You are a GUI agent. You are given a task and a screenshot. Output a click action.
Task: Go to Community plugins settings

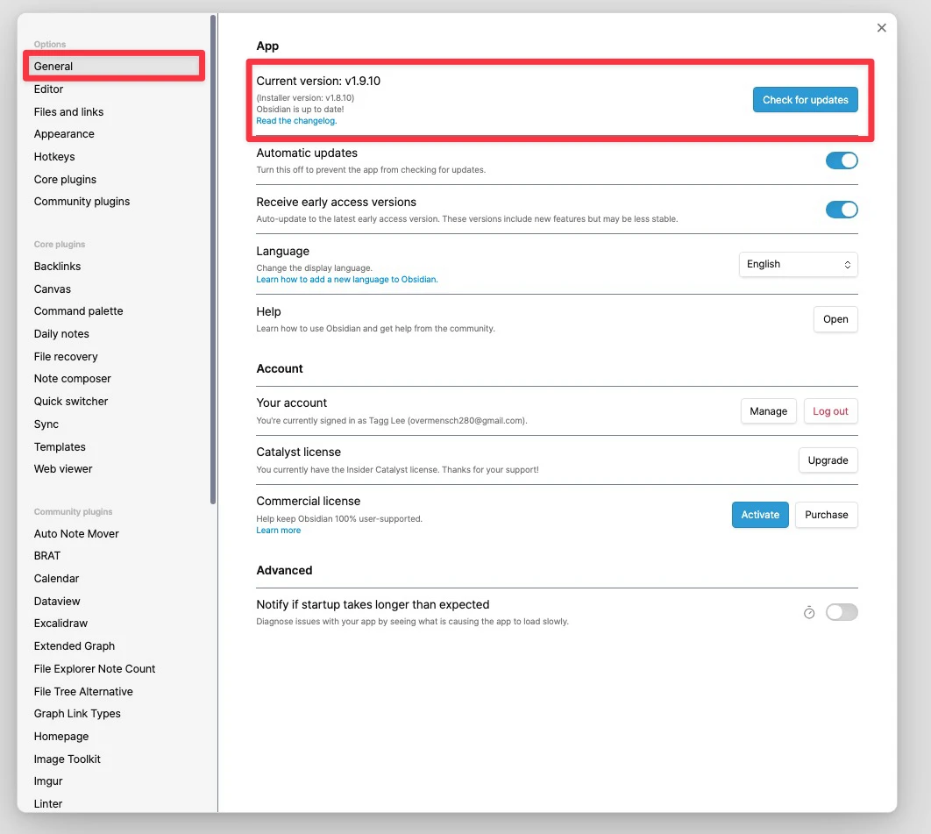click(x=82, y=202)
